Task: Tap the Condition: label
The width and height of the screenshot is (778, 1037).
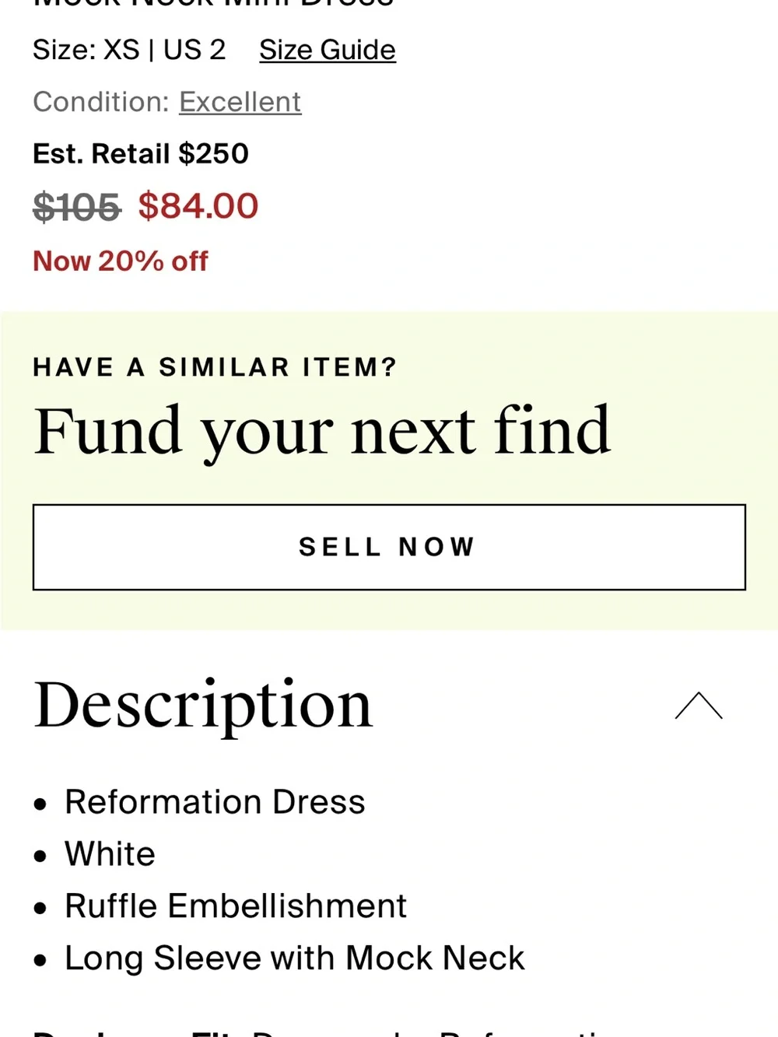Action: 101,102
